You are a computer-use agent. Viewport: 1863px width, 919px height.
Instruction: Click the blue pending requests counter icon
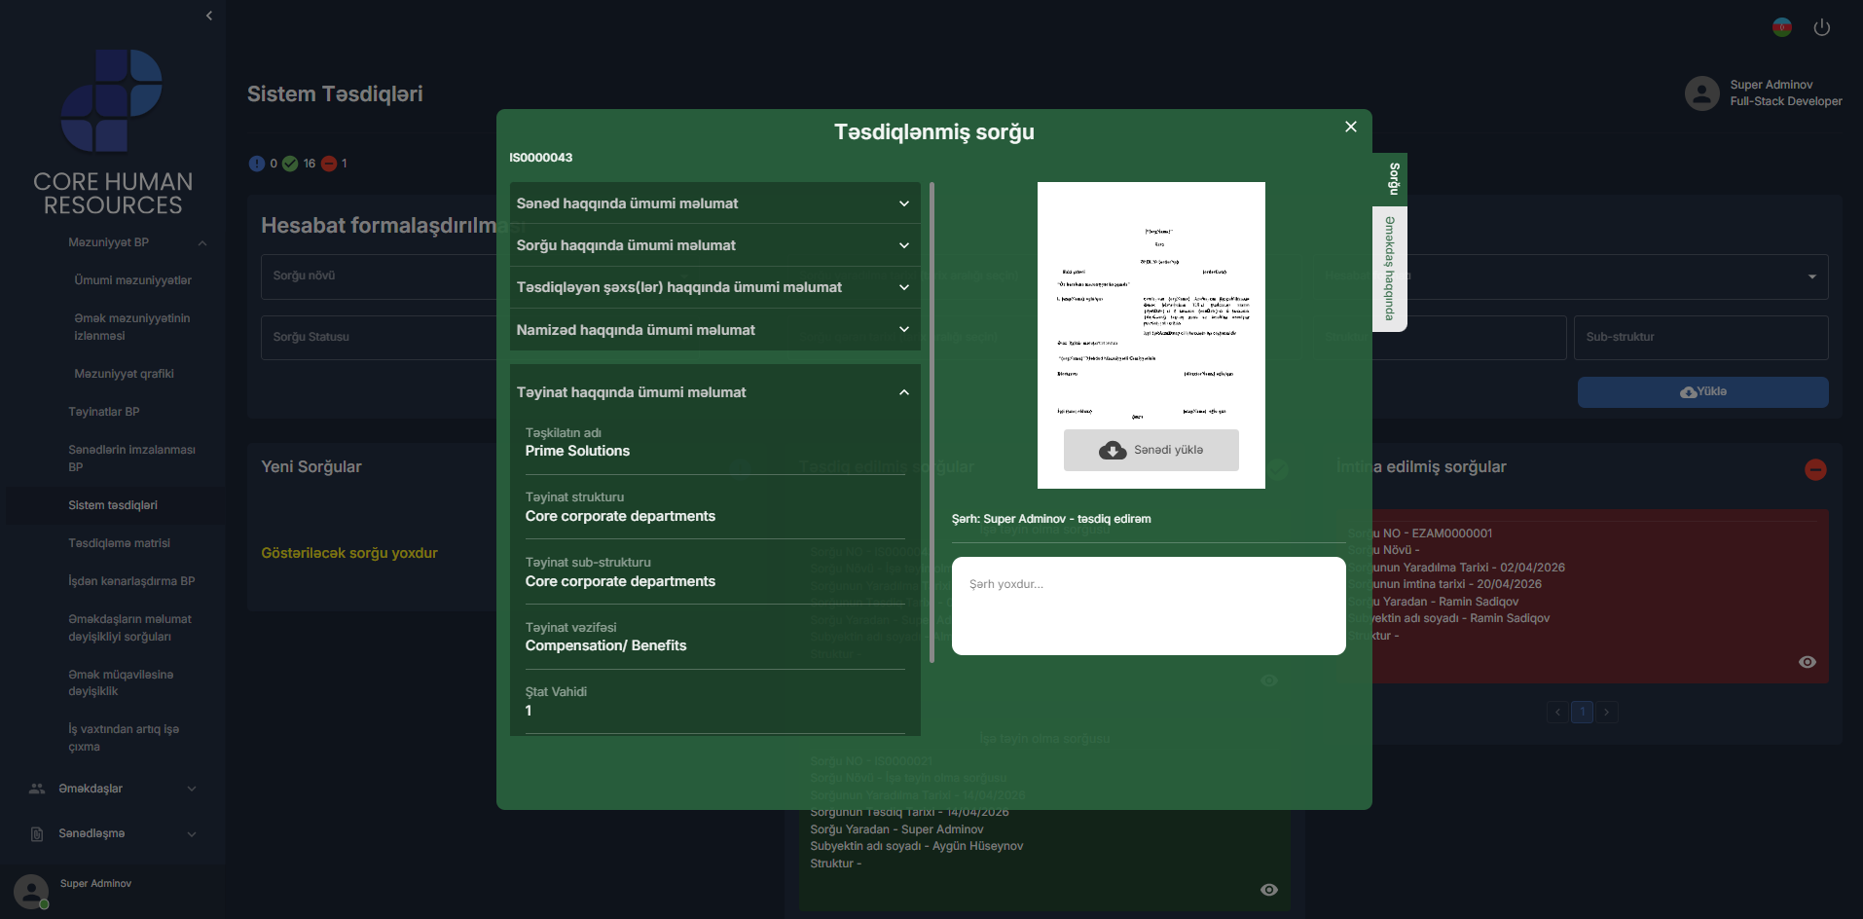257,164
